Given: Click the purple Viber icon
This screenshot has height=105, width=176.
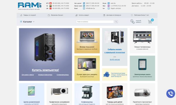Looking at the screenshot, I should pos(109,6).
